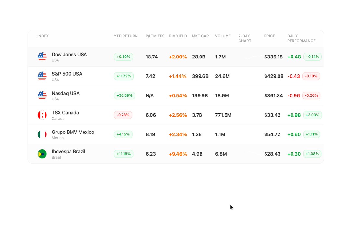Click the +0.98 daily change value
Viewport: 351px width, 241px height.
294,115
